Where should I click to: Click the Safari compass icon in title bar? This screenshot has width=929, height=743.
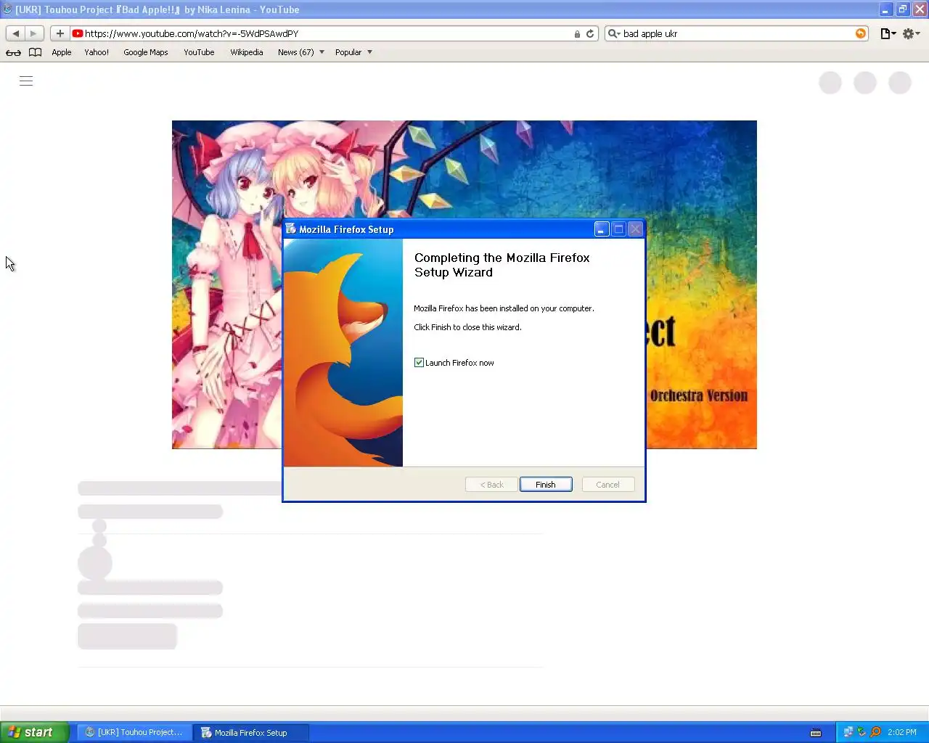[x=7, y=9]
